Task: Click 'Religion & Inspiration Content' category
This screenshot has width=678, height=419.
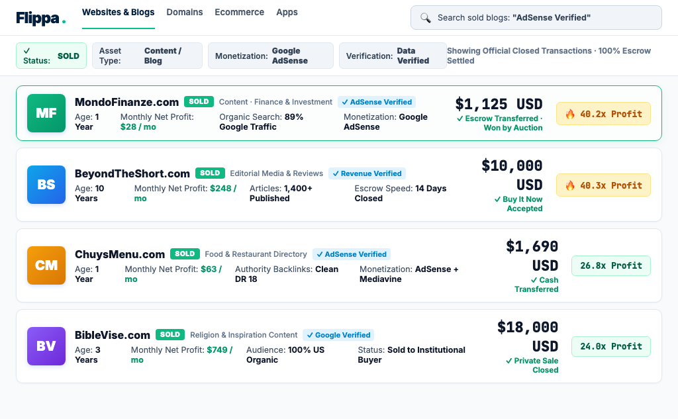Action: point(244,335)
